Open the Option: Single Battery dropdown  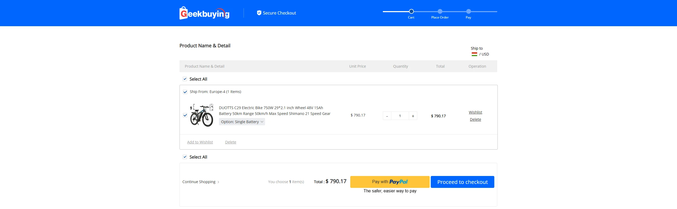click(242, 122)
